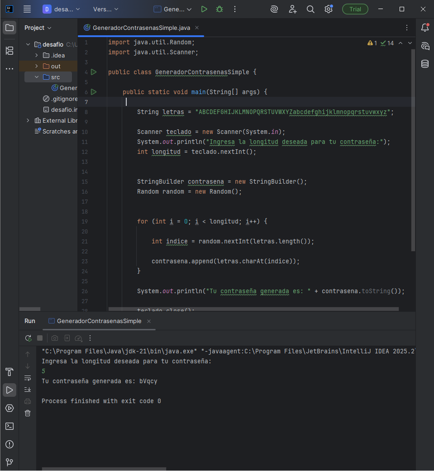Expand the .idea folder
The height and width of the screenshot is (471, 434).
36,55
